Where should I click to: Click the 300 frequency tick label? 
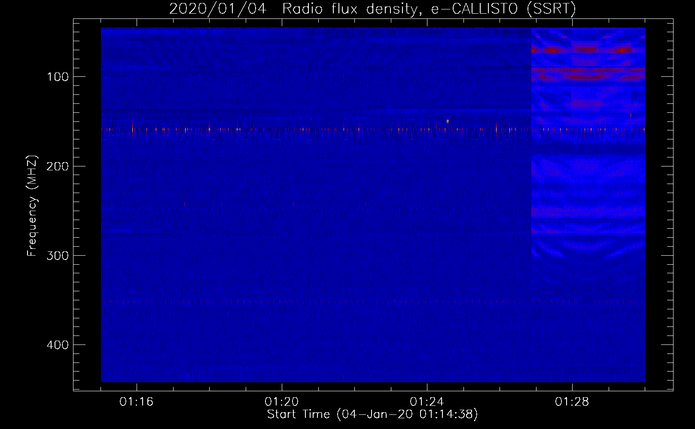point(58,256)
